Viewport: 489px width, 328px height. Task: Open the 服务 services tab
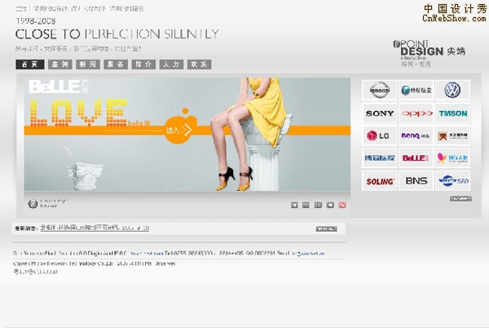click(x=116, y=64)
